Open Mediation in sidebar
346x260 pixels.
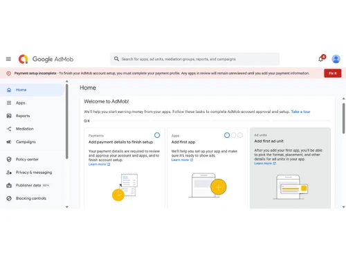32,129
